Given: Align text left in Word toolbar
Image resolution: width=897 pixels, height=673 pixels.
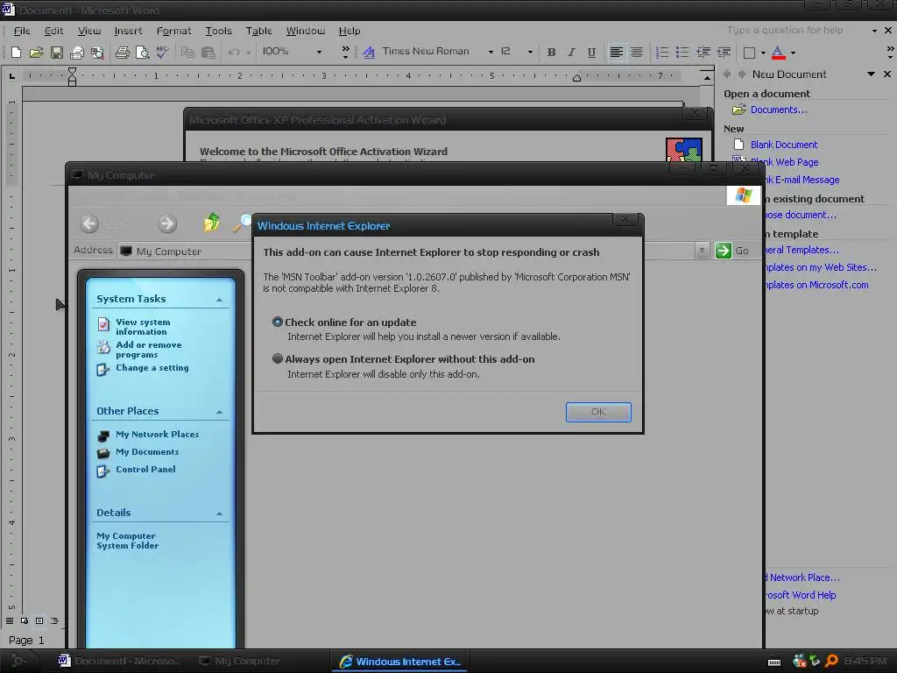Looking at the screenshot, I should pos(616,53).
